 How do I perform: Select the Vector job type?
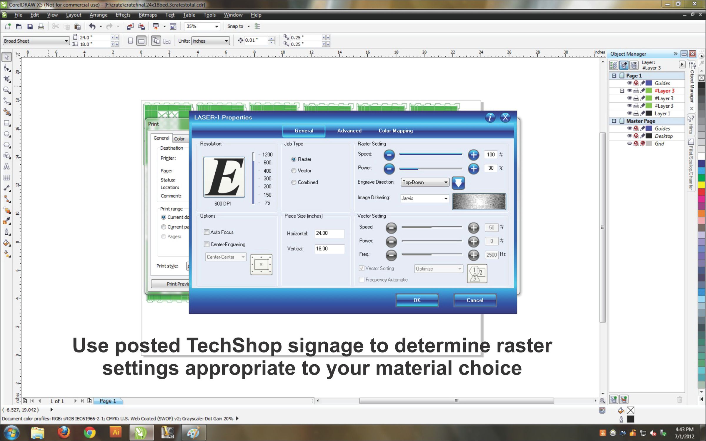[x=294, y=171]
